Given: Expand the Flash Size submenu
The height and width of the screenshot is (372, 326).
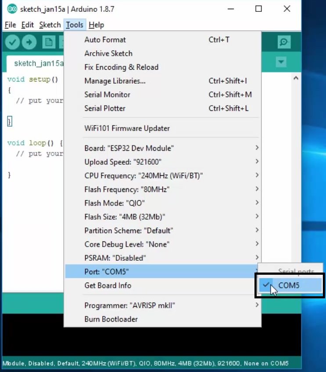Looking at the screenshot, I should (163, 217).
